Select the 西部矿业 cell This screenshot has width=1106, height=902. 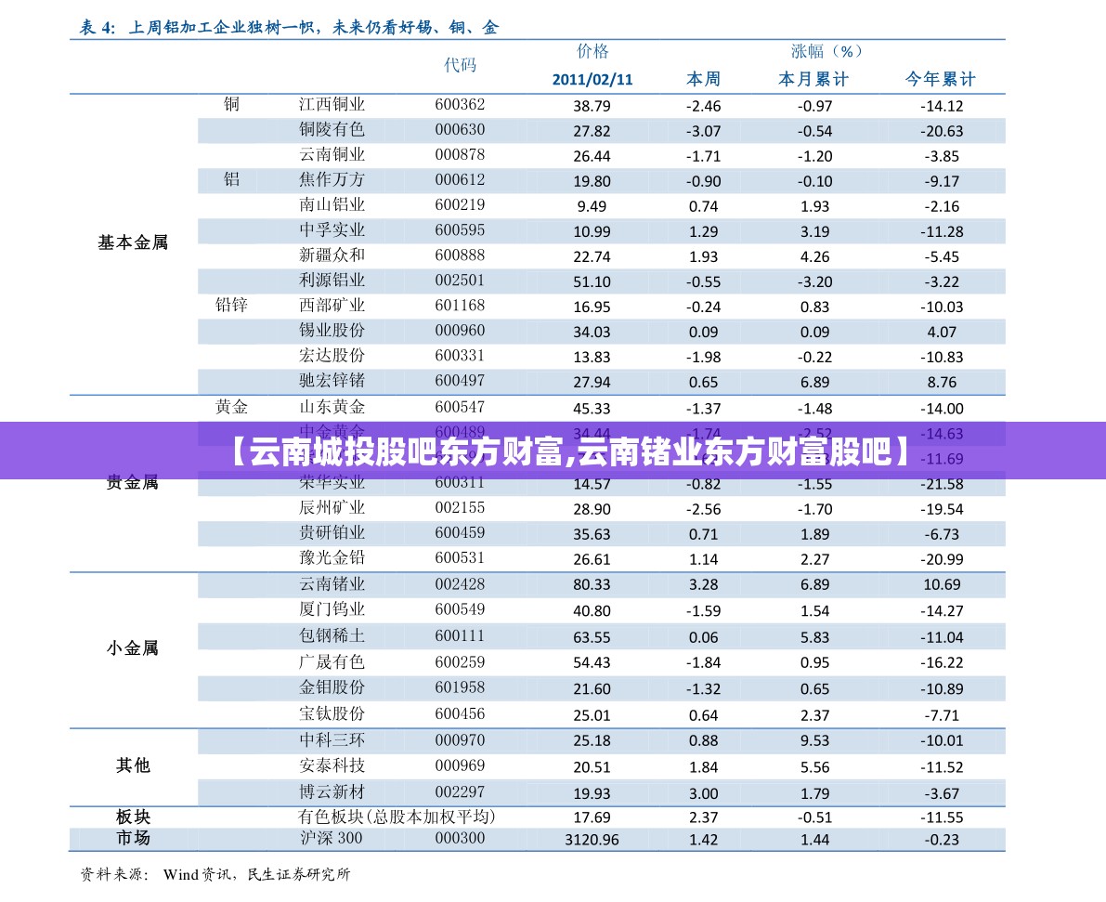(332, 306)
